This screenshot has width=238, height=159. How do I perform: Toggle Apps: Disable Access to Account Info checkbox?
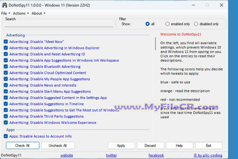[6, 136]
